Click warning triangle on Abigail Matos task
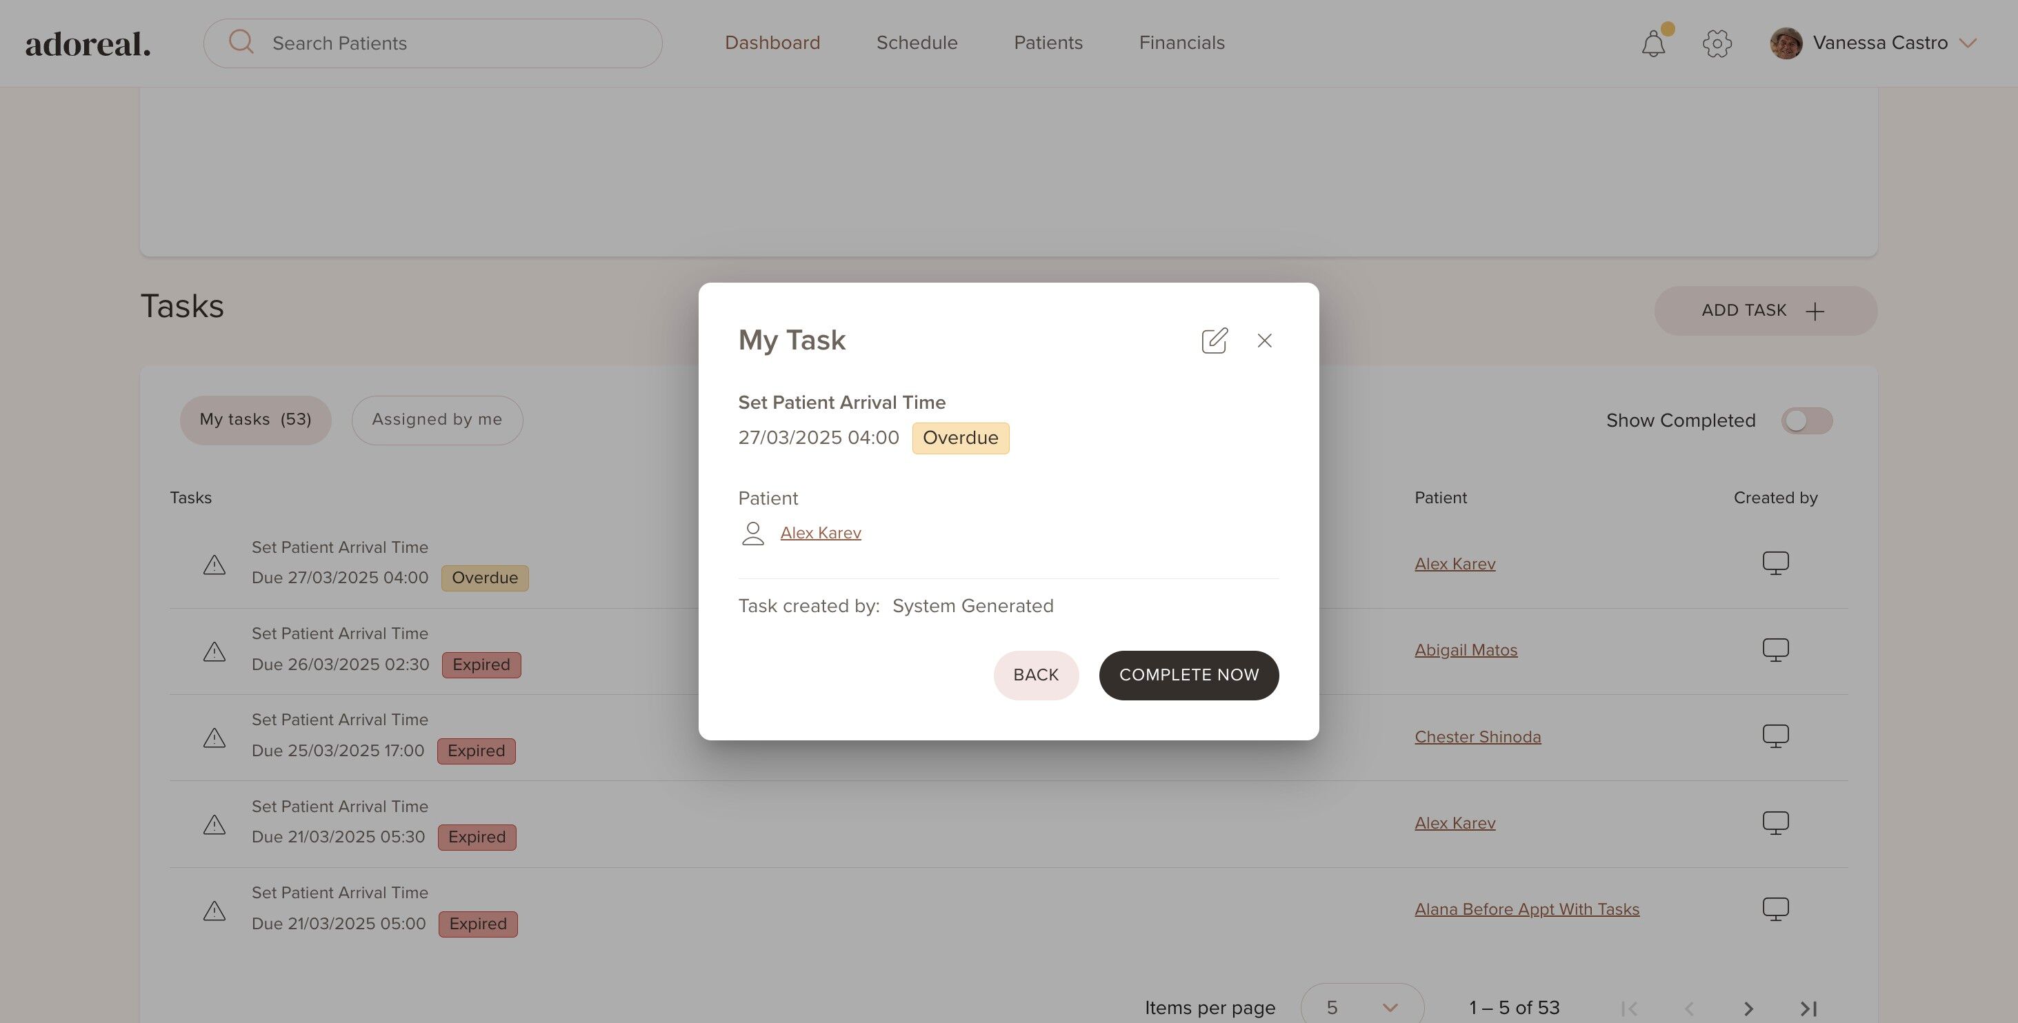This screenshot has height=1023, width=2018. pyautogui.click(x=214, y=651)
